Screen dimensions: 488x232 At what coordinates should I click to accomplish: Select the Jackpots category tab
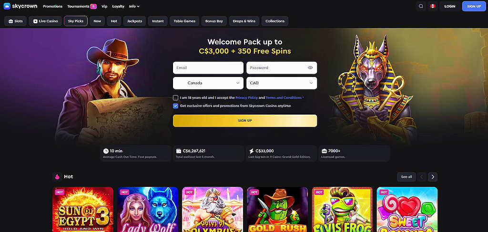[135, 21]
